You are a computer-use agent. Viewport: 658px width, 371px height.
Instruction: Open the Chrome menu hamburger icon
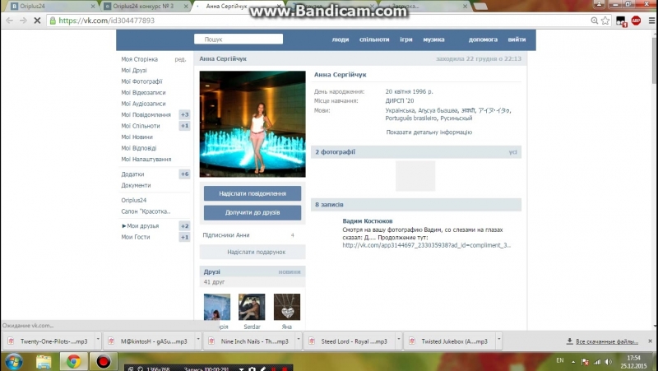(650, 21)
